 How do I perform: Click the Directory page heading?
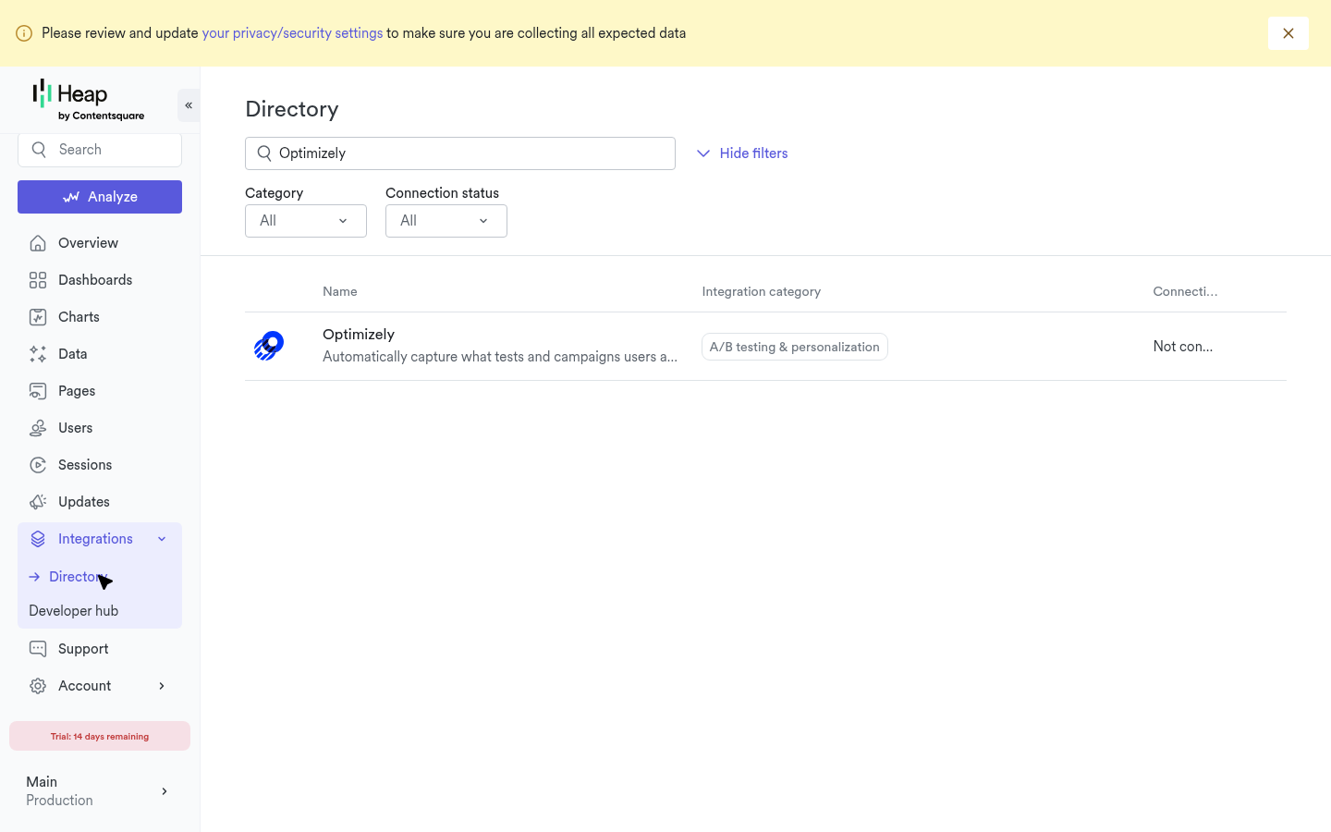tap(292, 109)
